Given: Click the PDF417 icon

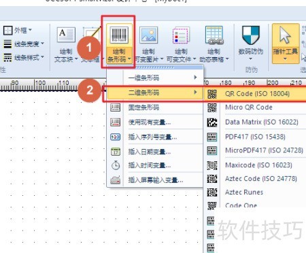Looking at the screenshot, I should [x=212, y=137].
